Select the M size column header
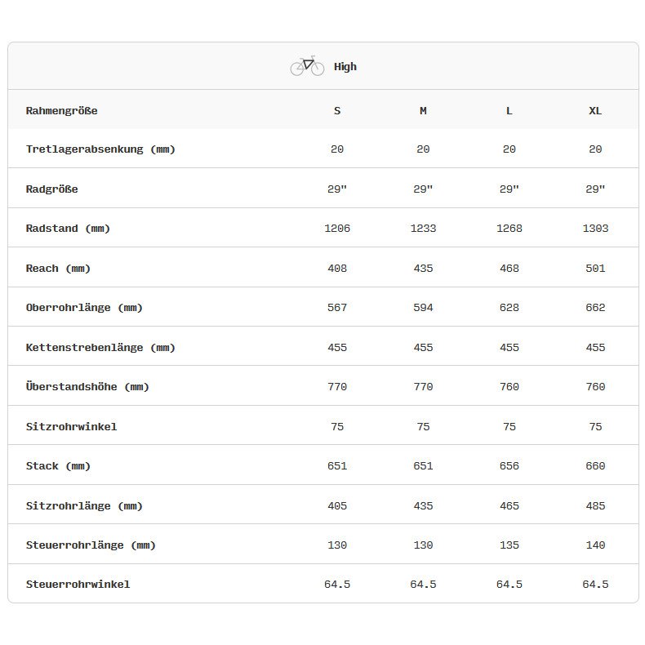Image resolution: width=645 pixels, height=645 pixels. click(423, 110)
